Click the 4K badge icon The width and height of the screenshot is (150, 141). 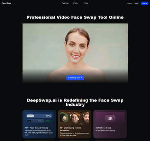(110, 118)
